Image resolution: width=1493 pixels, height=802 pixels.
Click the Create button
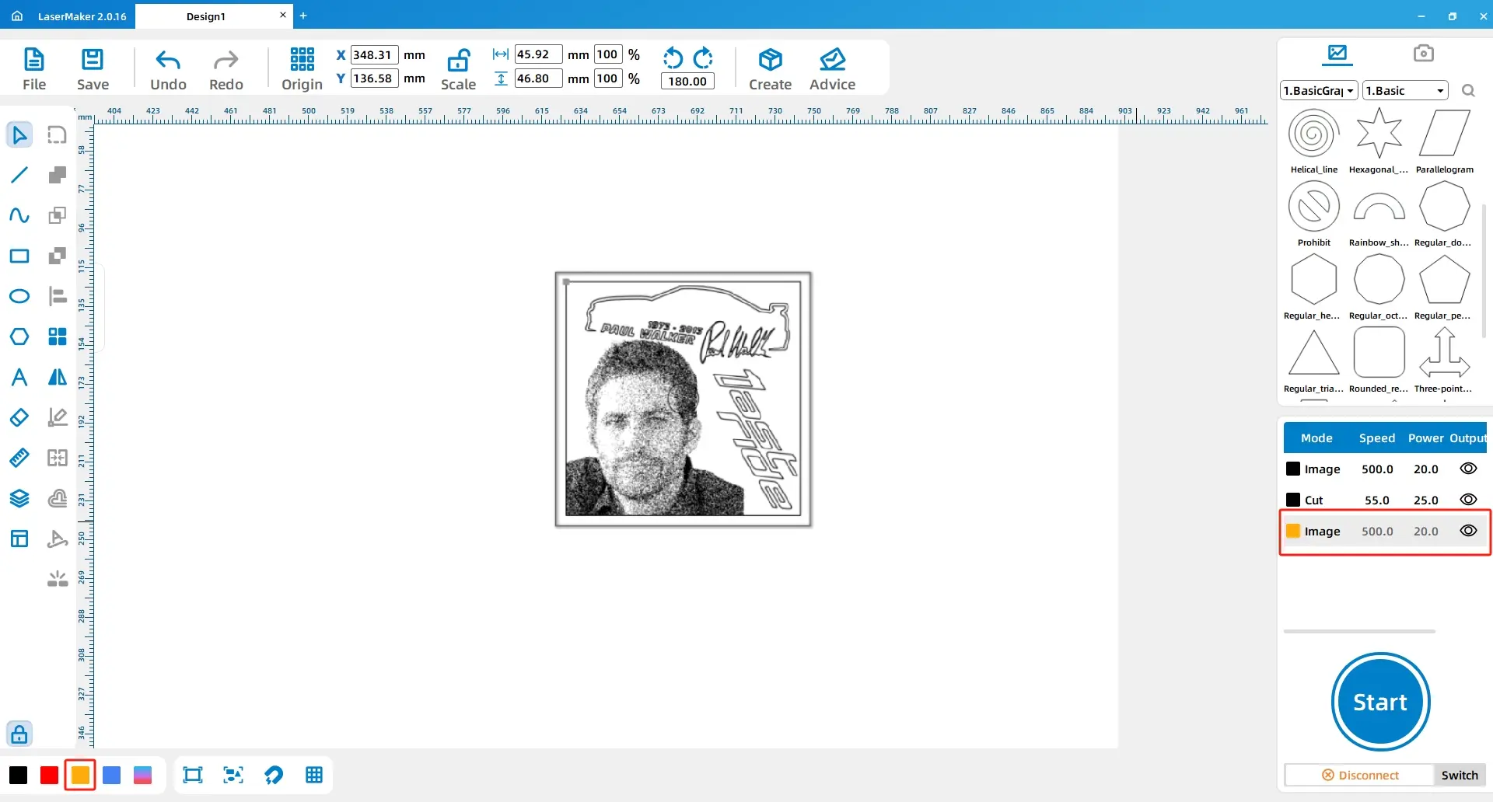coord(770,69)
